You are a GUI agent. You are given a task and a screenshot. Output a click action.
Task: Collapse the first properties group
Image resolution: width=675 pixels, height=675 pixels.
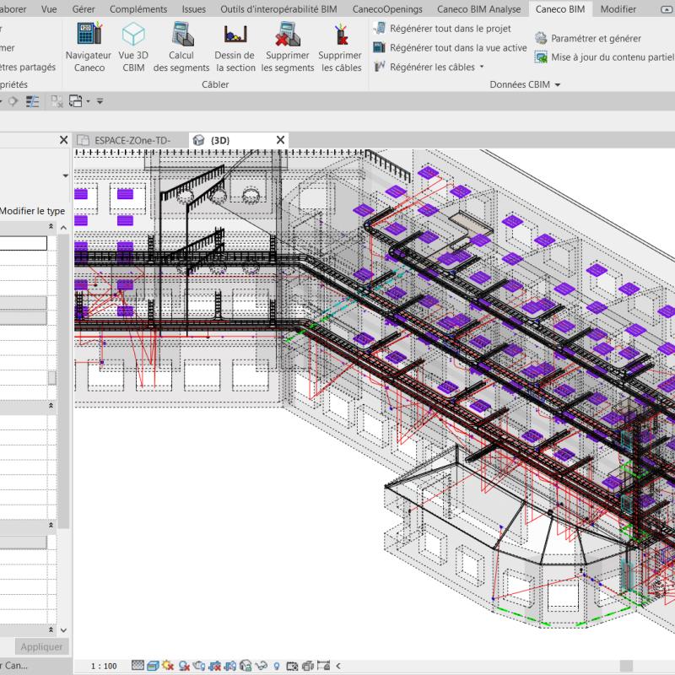click(51, 226)
